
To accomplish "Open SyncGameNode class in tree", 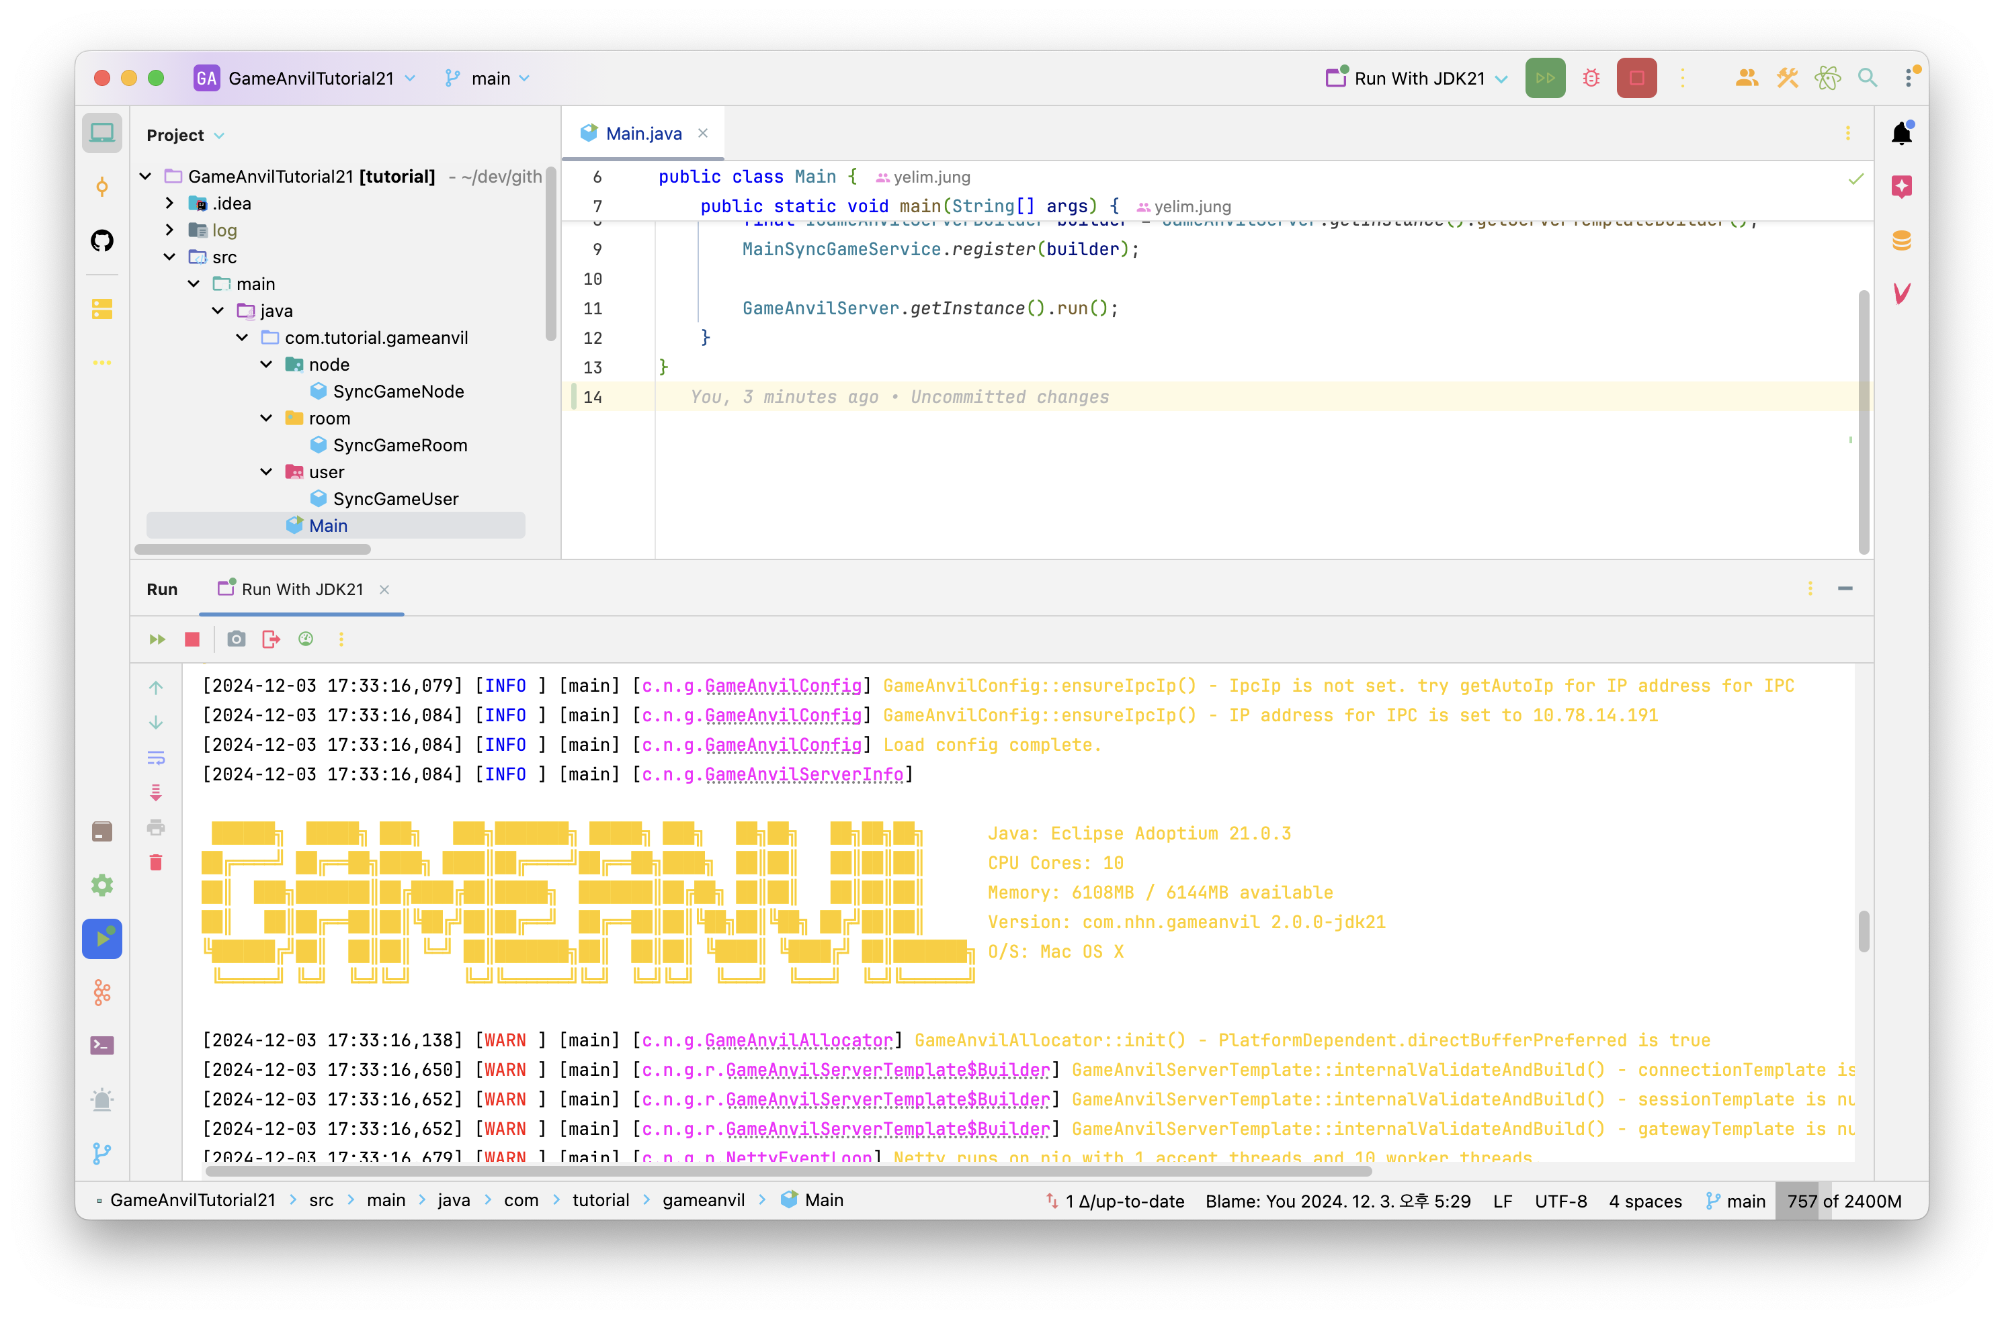I will 397,392.
